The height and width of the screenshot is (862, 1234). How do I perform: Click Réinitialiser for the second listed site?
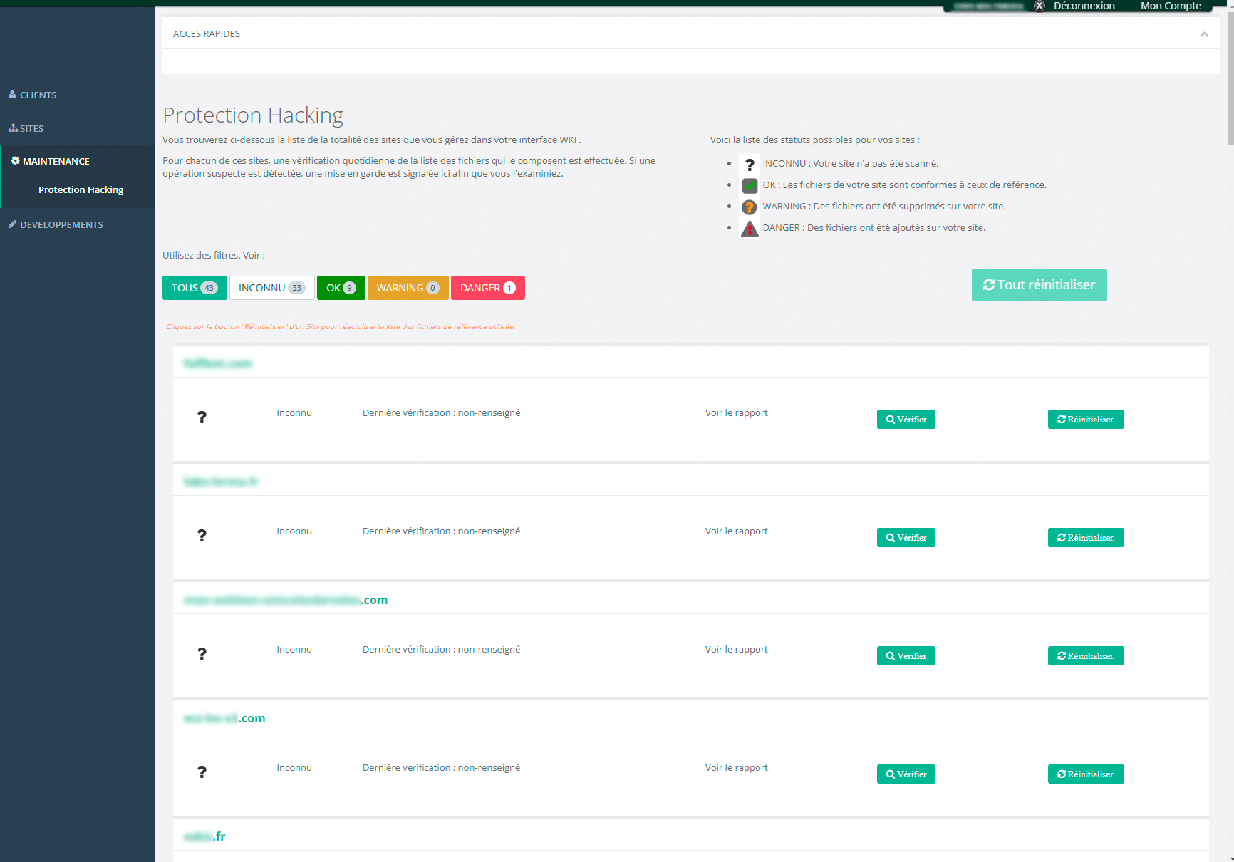tap(1086, 538)
